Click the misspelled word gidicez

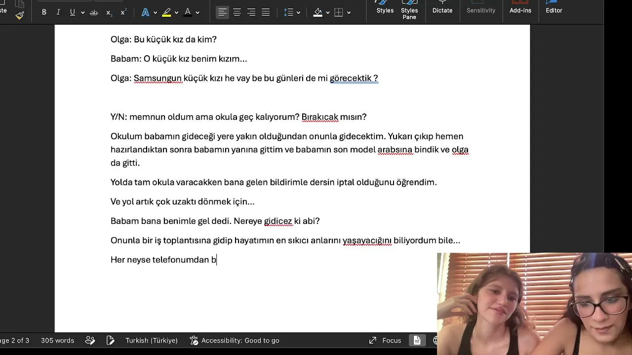click(x=278, y=221)
